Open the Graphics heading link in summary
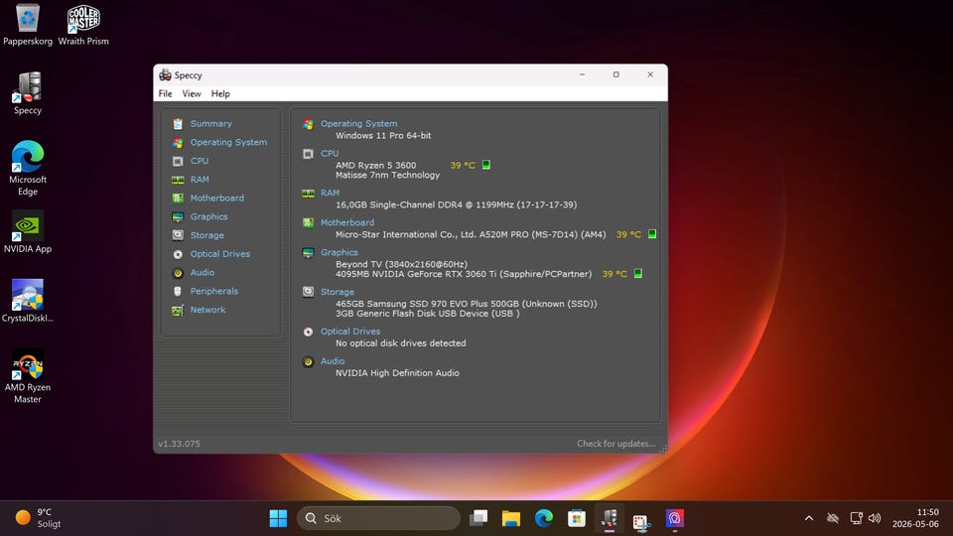 pyautogui.click(x=340, y=252)
